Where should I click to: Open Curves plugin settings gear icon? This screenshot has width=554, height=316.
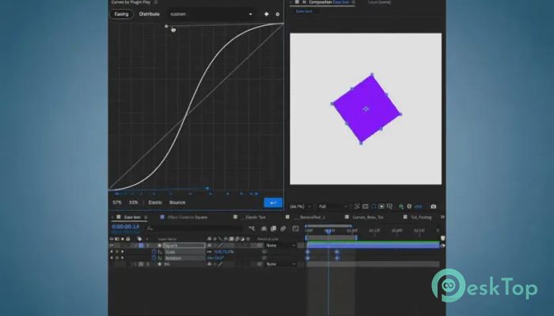[277, 14]
